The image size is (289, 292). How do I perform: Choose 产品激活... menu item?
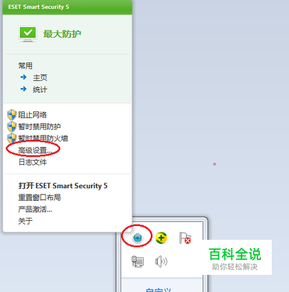(x=35, y=209)
